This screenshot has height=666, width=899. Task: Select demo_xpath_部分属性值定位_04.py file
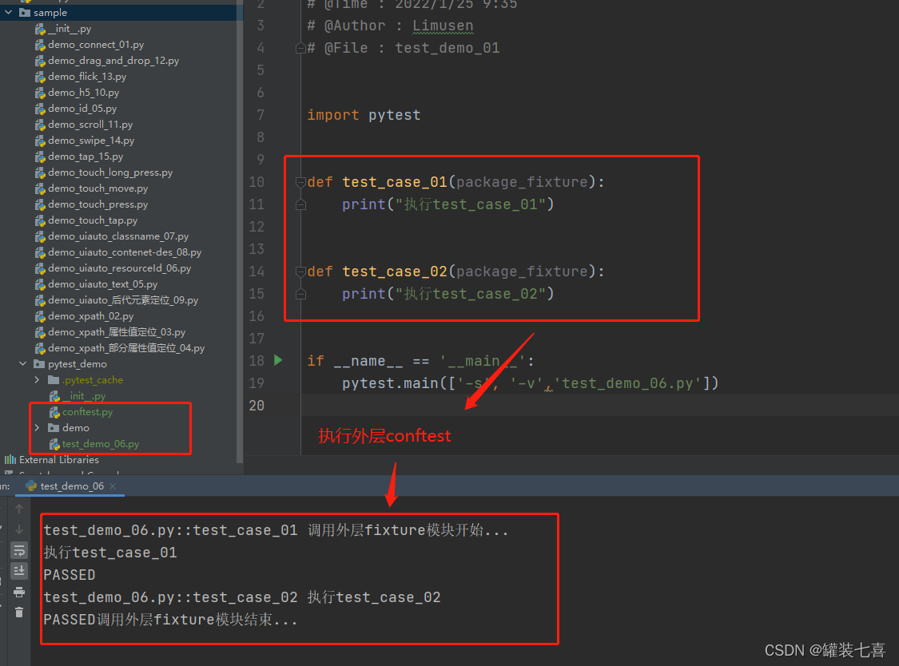[126, 348]
